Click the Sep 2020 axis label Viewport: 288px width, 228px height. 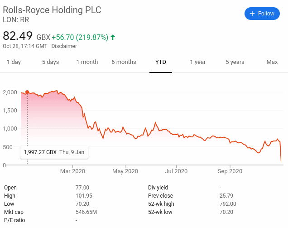[x=230, y=171]
